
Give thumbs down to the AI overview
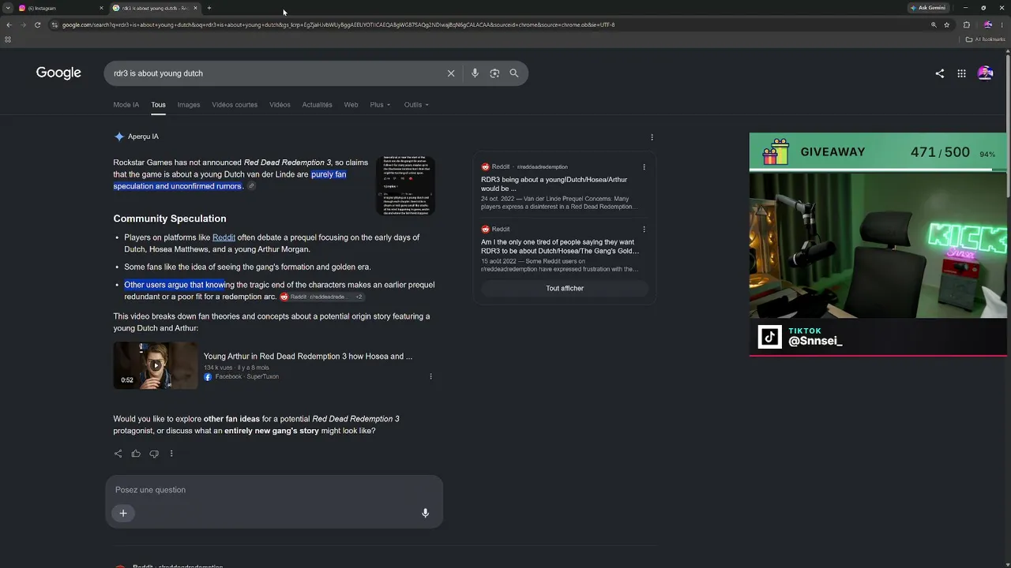coord(154,454)
